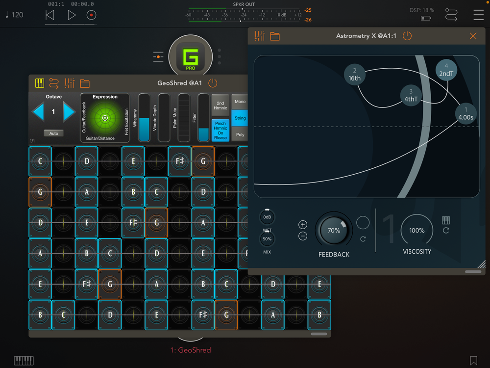The image size is (490, 368).
Task: Open channel settings left of GeoShred icon
Action: [x=158, y=56]
